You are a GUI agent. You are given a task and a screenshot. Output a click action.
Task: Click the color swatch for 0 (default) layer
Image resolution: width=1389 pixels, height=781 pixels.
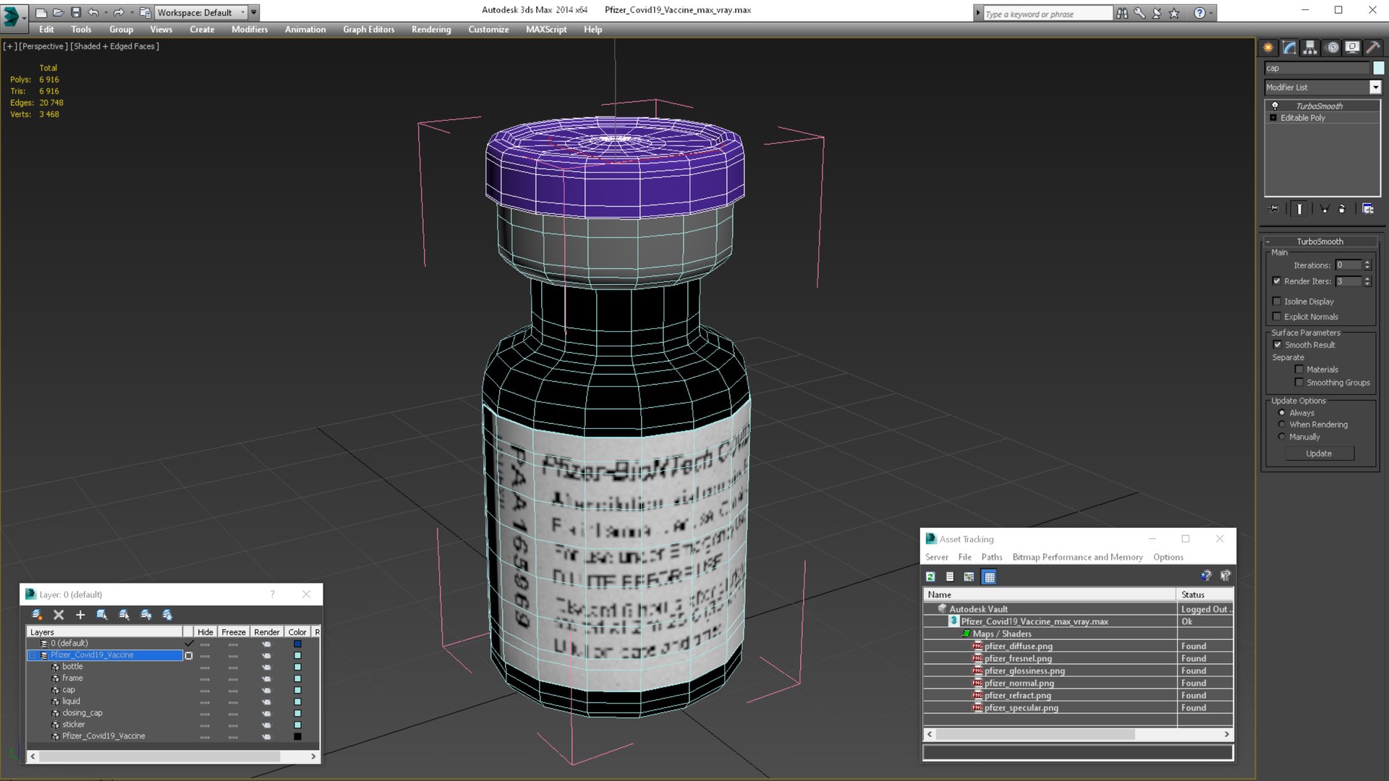click(297, 644)
